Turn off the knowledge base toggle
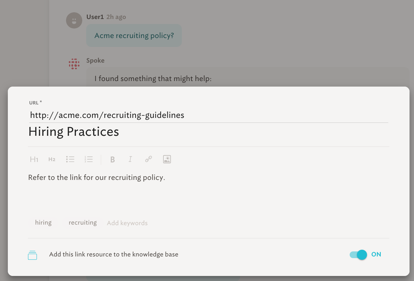Screen dimensions: 414x281 click(x=358, y=254)
